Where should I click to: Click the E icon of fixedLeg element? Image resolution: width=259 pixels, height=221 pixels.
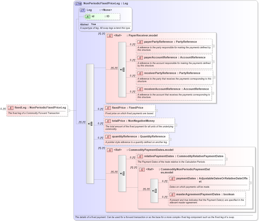[x=11, y=108]
